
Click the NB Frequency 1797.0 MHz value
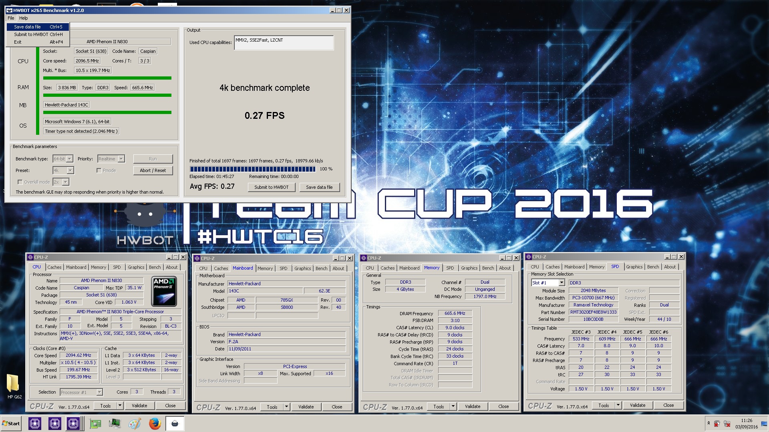pyautogui.click(x=485, y=296)
